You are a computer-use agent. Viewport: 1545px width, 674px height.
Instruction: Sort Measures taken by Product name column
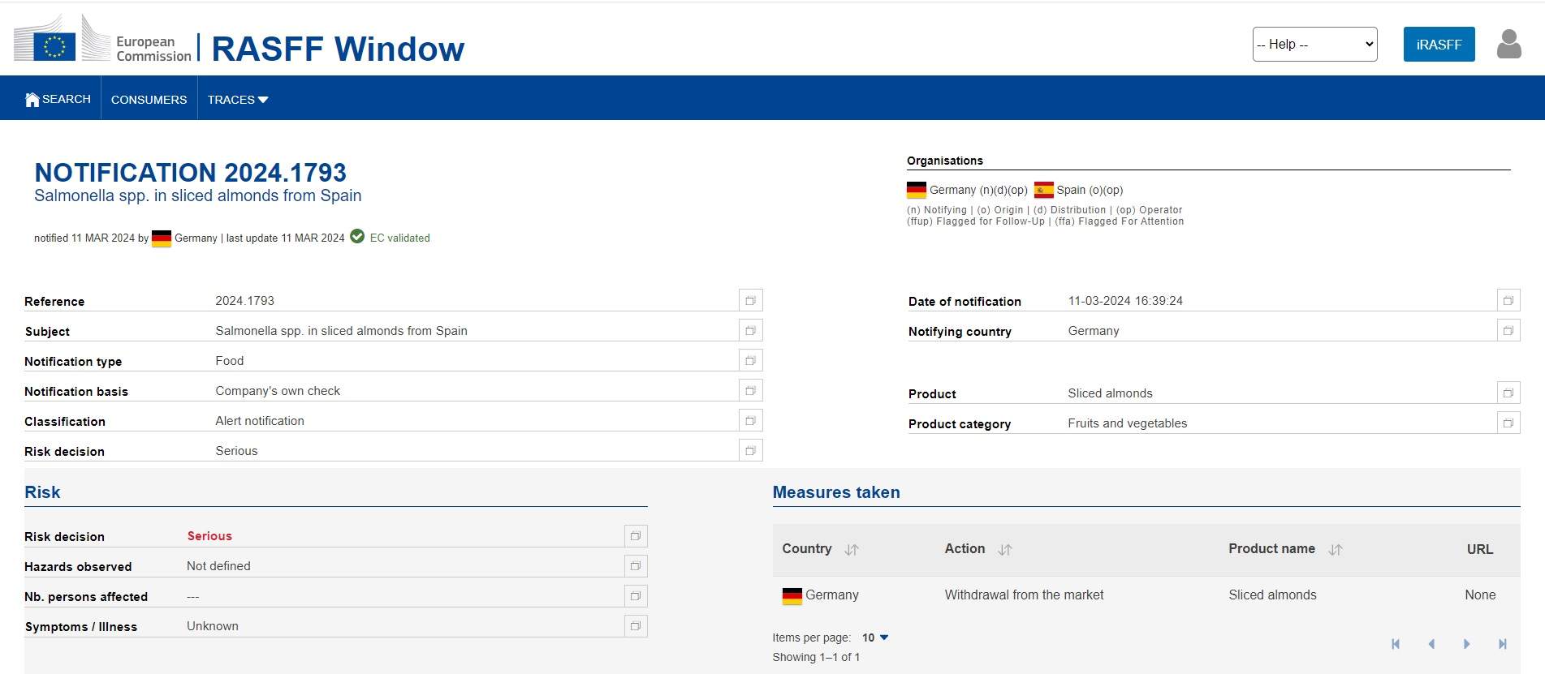[x=1336, y=550]
